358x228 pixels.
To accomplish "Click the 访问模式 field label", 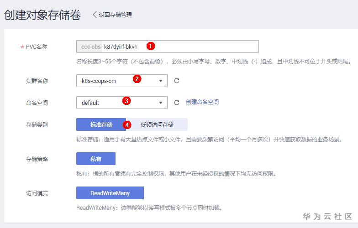I will tap(37, 193).
